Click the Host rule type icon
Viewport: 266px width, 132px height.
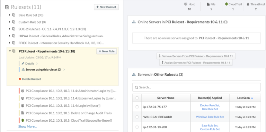tap(186, 4)
